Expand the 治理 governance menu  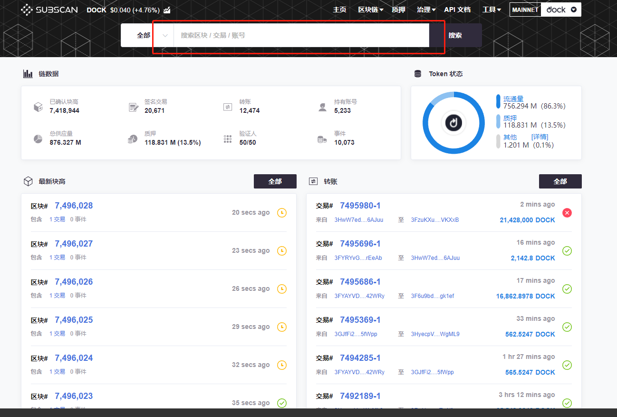426,10
